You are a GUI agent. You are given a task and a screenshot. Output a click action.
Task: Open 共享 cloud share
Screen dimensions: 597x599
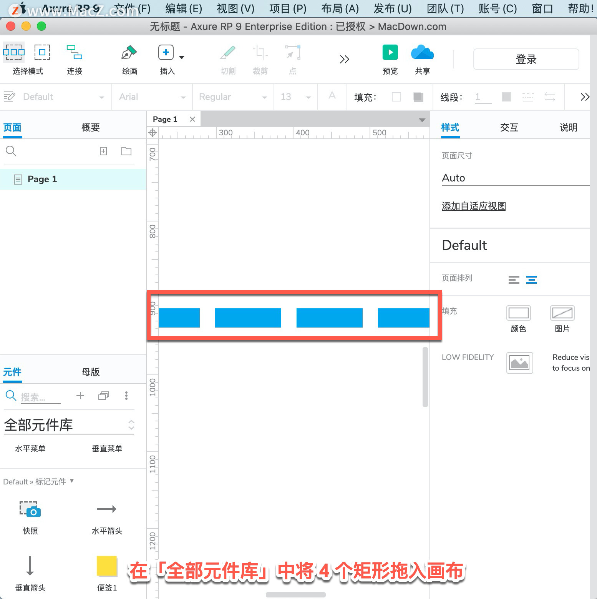tap(423, 52)
